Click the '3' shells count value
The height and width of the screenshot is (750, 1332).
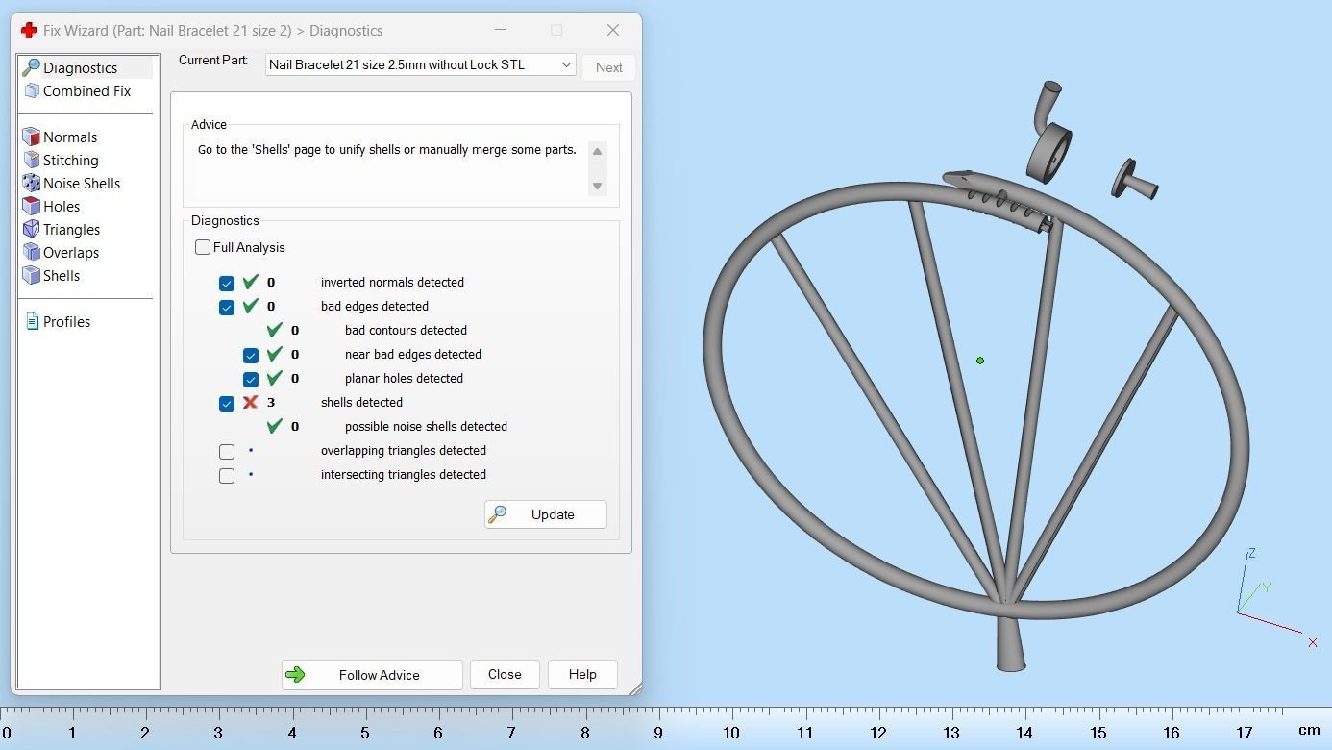(x=271, y=402)
